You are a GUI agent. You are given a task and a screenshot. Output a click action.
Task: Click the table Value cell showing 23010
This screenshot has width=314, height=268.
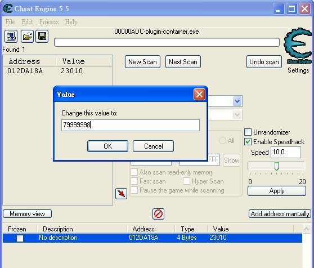point(218,238)
